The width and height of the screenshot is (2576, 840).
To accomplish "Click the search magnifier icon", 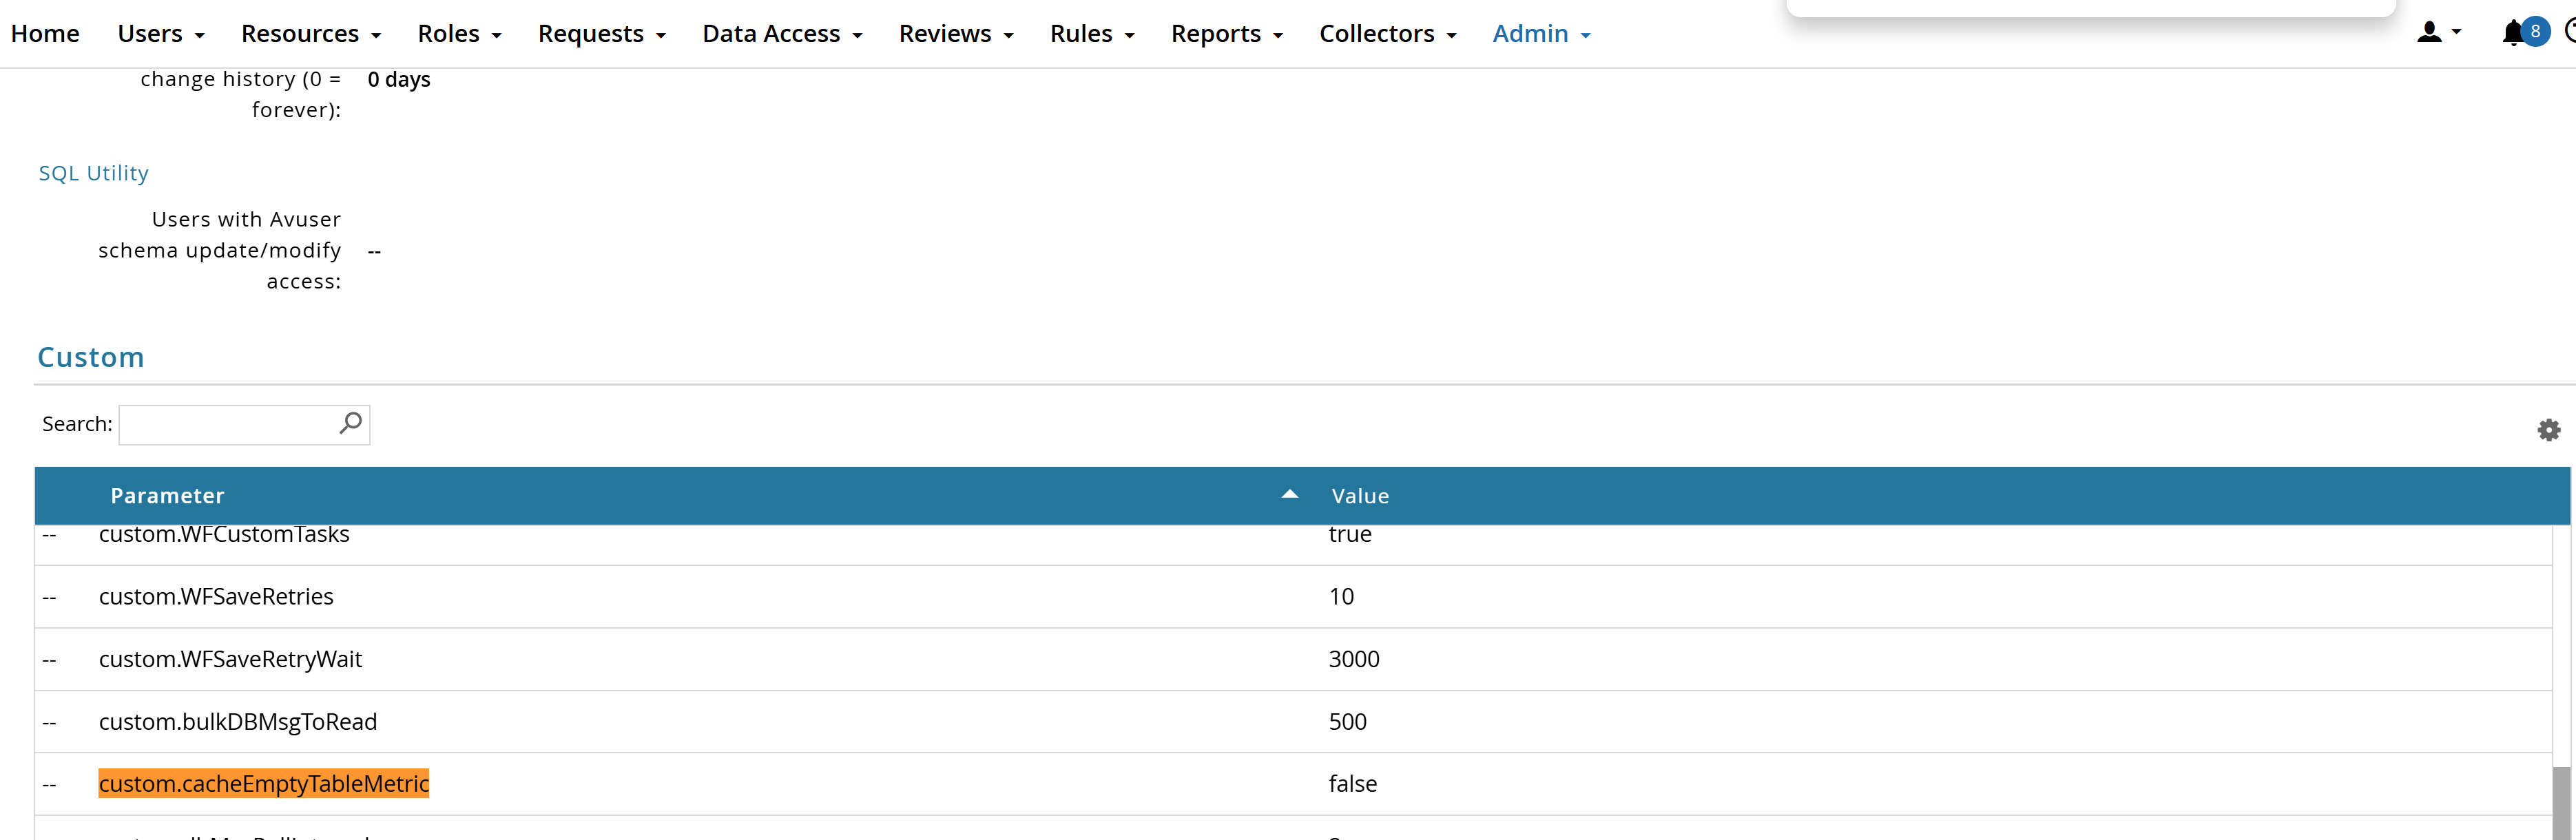I will [x=350, y=423].
